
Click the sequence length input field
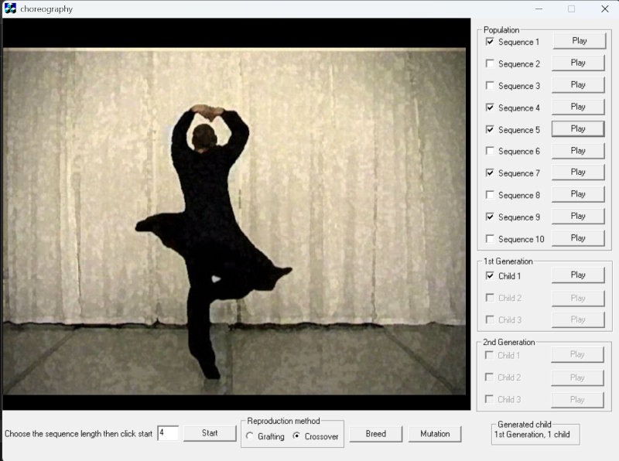click(x=167, y=433)
